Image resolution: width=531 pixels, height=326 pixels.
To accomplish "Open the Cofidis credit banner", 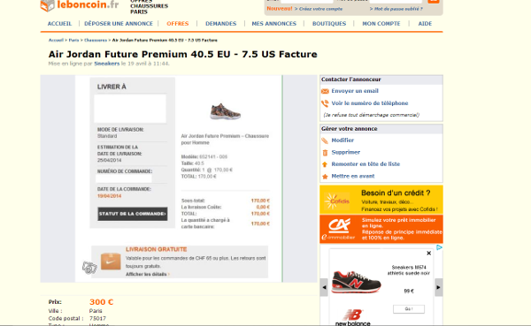I will pos(381,200).
